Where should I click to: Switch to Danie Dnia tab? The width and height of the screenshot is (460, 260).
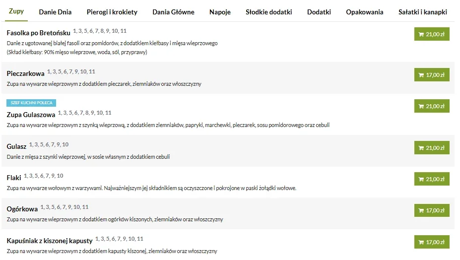click(55, 12)
